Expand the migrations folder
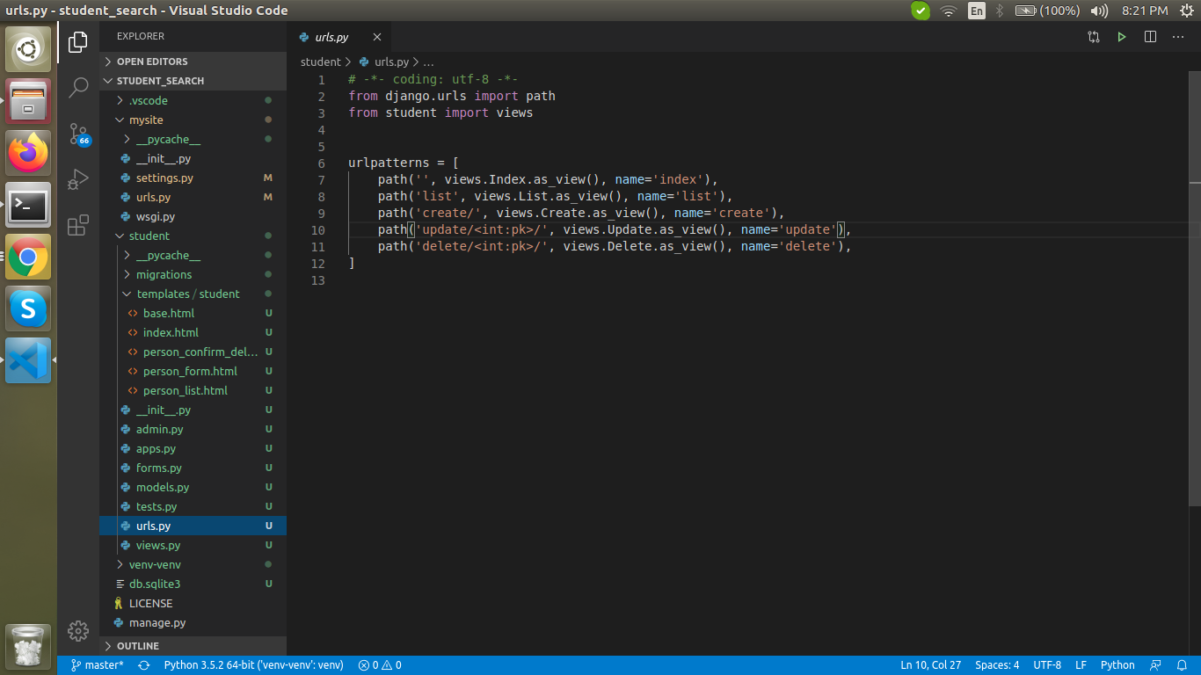This screenshot has height=675, width=1201. click(x=193, y=274)
